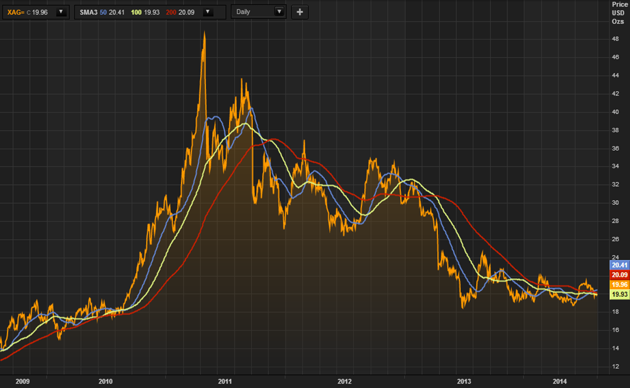Select the XAG= symbol label
The width and height of the screenshot is (630, 388).
pos(16,13)
